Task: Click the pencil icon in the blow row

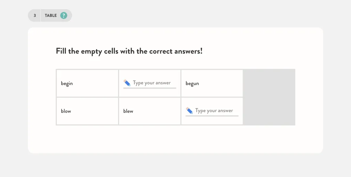Action: [189, 110]
